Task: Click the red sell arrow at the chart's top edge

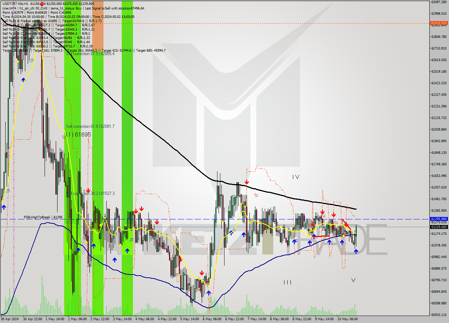Action: click(x=42, y=4)
